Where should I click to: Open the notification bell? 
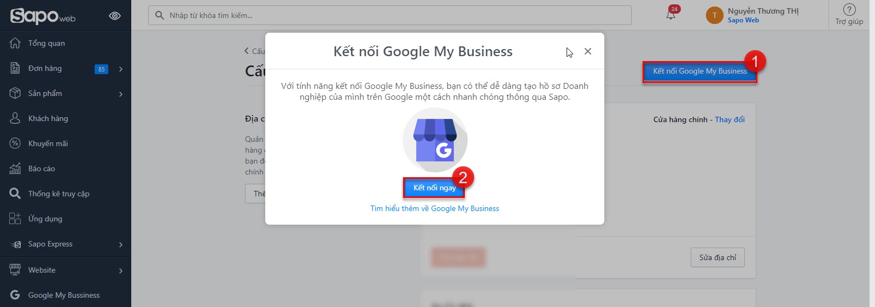tap(671, 14)
